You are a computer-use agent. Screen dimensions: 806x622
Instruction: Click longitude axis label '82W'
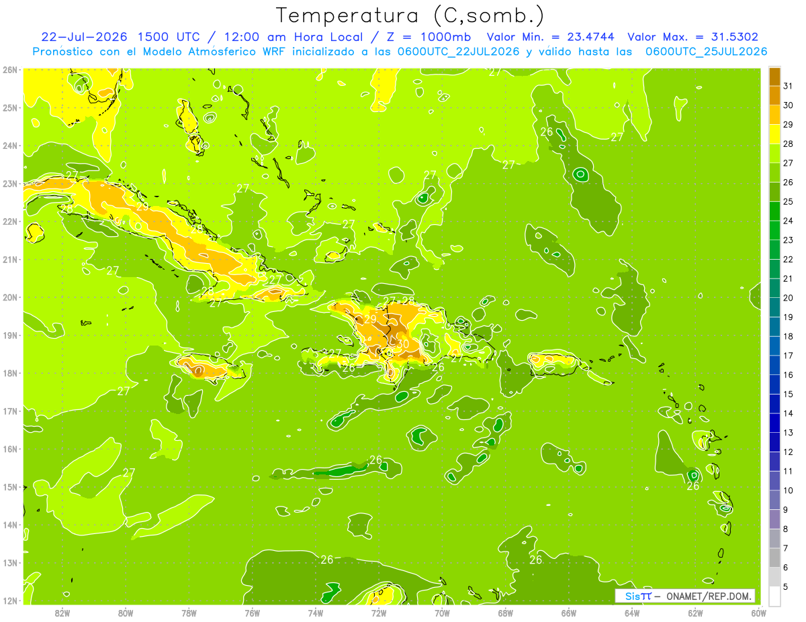(62, 613)
